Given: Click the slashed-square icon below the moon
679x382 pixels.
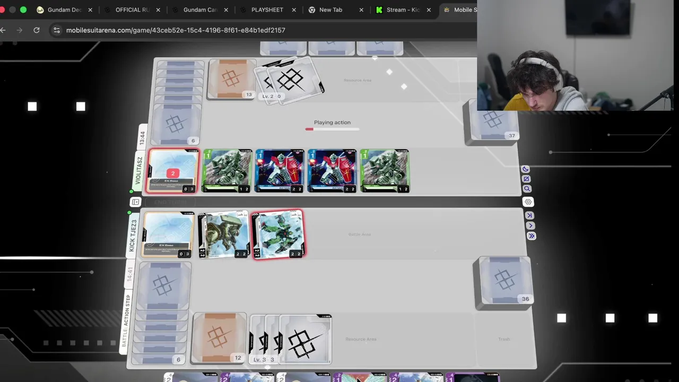Looking at the screenshot, I should tap(526, 179).
